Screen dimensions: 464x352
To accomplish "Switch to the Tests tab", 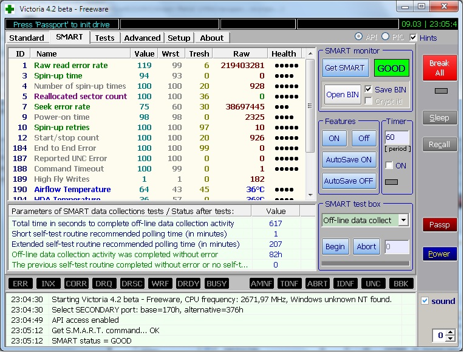I will tap(104, 38).
